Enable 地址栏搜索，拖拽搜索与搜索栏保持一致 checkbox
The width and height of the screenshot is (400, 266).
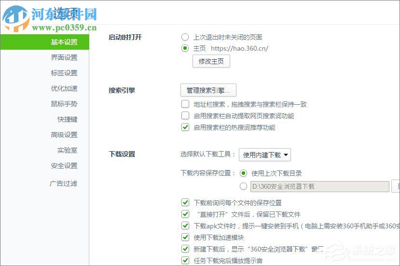tap(185, 104)
